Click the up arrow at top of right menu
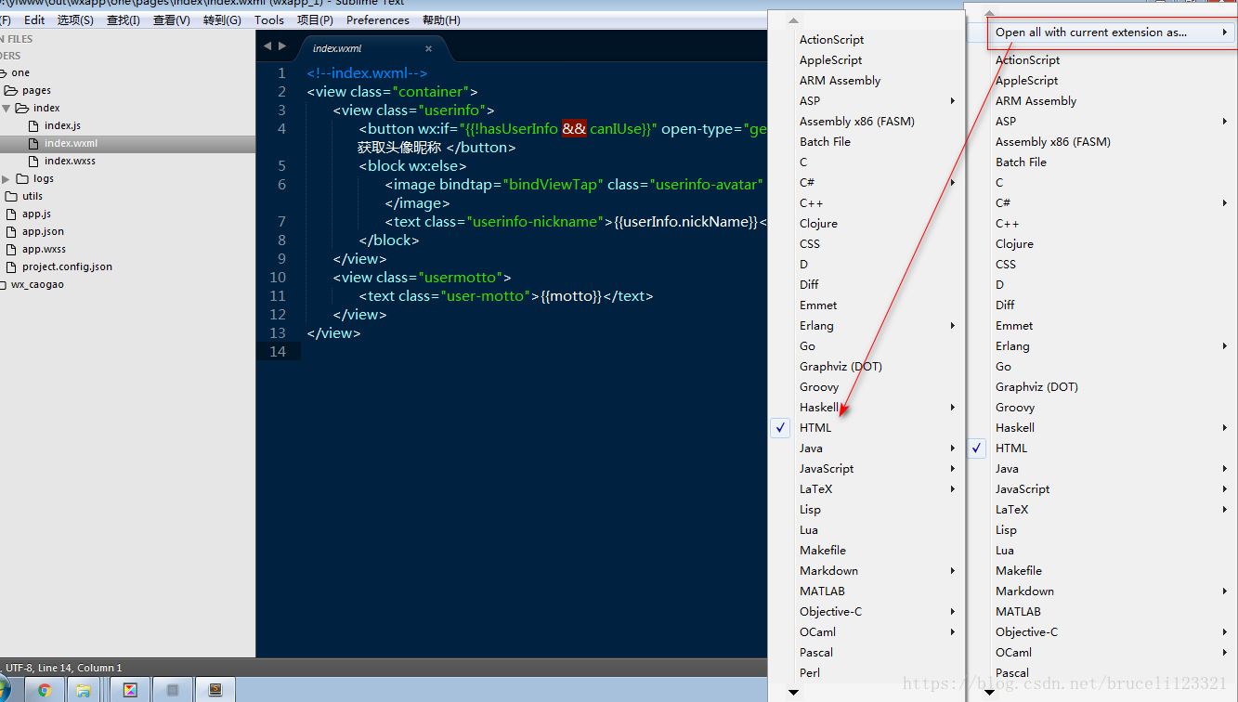This screenshot has width=1238, height=702. (989, 11)
